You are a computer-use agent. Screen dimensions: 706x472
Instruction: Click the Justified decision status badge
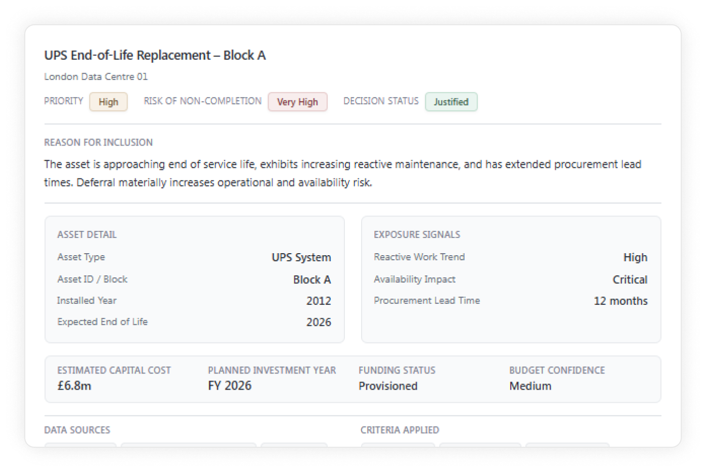pos(451,102)
